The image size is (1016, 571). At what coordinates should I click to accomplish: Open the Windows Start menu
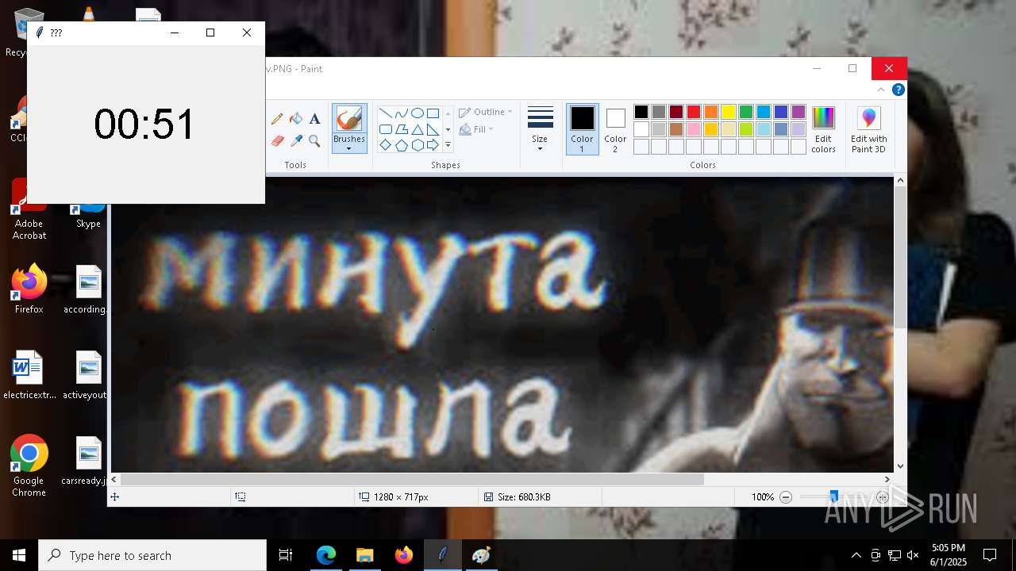click(x=19, y=555)
